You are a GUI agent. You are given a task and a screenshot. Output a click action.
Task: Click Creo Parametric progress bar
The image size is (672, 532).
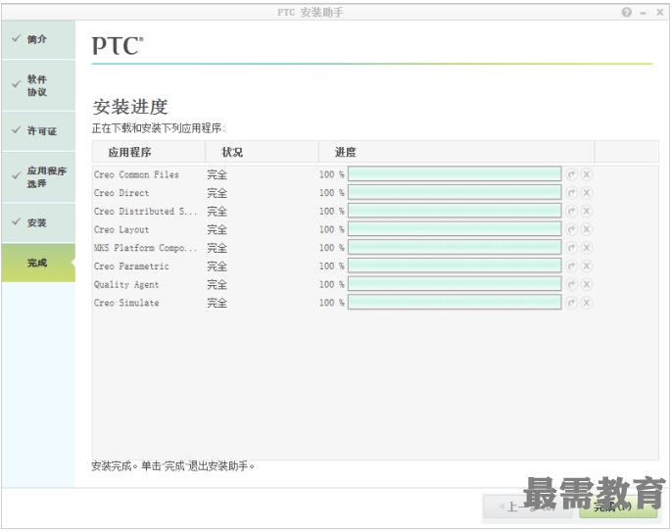tap(455, 266)
